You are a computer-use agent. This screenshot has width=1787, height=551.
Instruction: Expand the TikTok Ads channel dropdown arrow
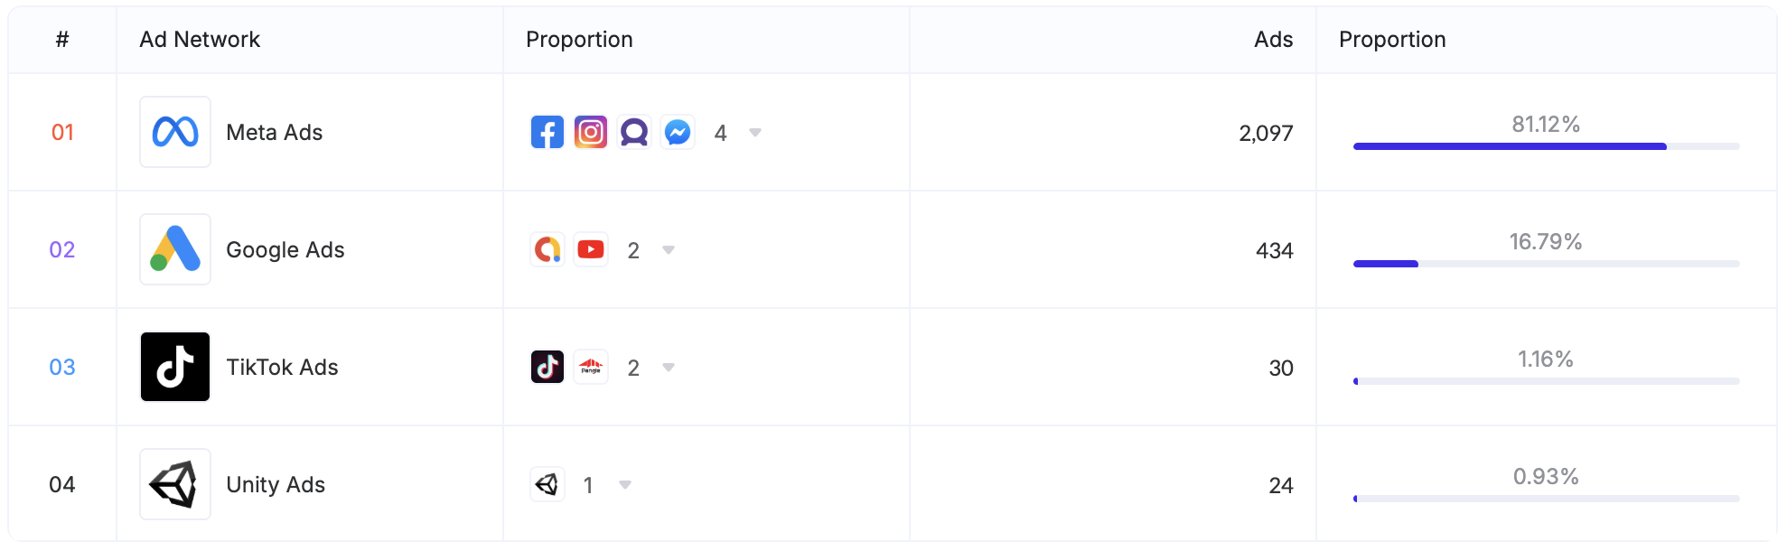(669, 368)
